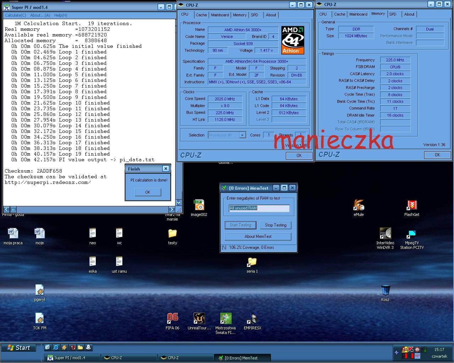Switch to About tab in left CPU-Z
The width and height of the screenshot is (454, 363).
click(271, 15)
